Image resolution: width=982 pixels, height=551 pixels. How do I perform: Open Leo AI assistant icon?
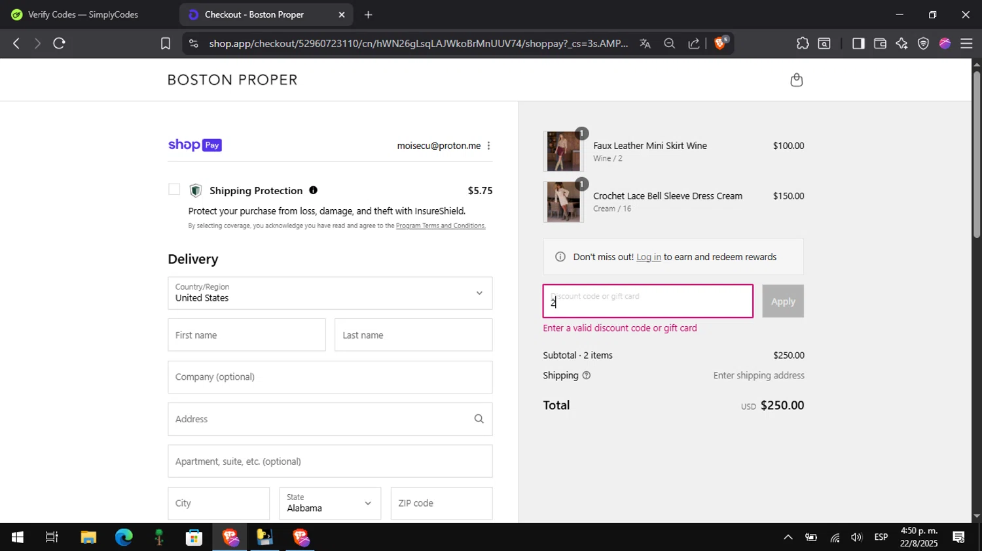[x=901, y=43]
